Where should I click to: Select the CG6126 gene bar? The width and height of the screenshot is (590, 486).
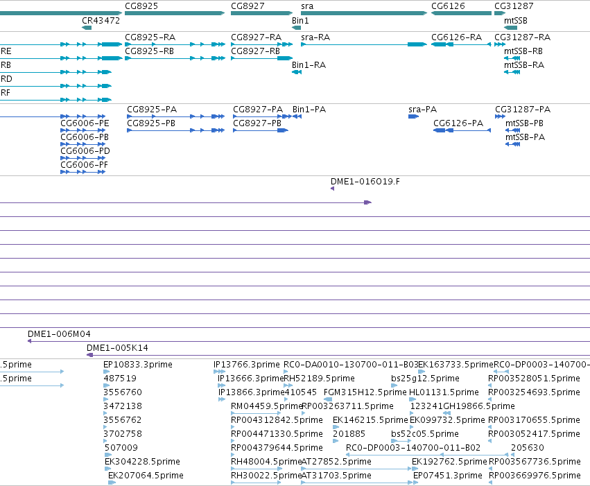461,13
